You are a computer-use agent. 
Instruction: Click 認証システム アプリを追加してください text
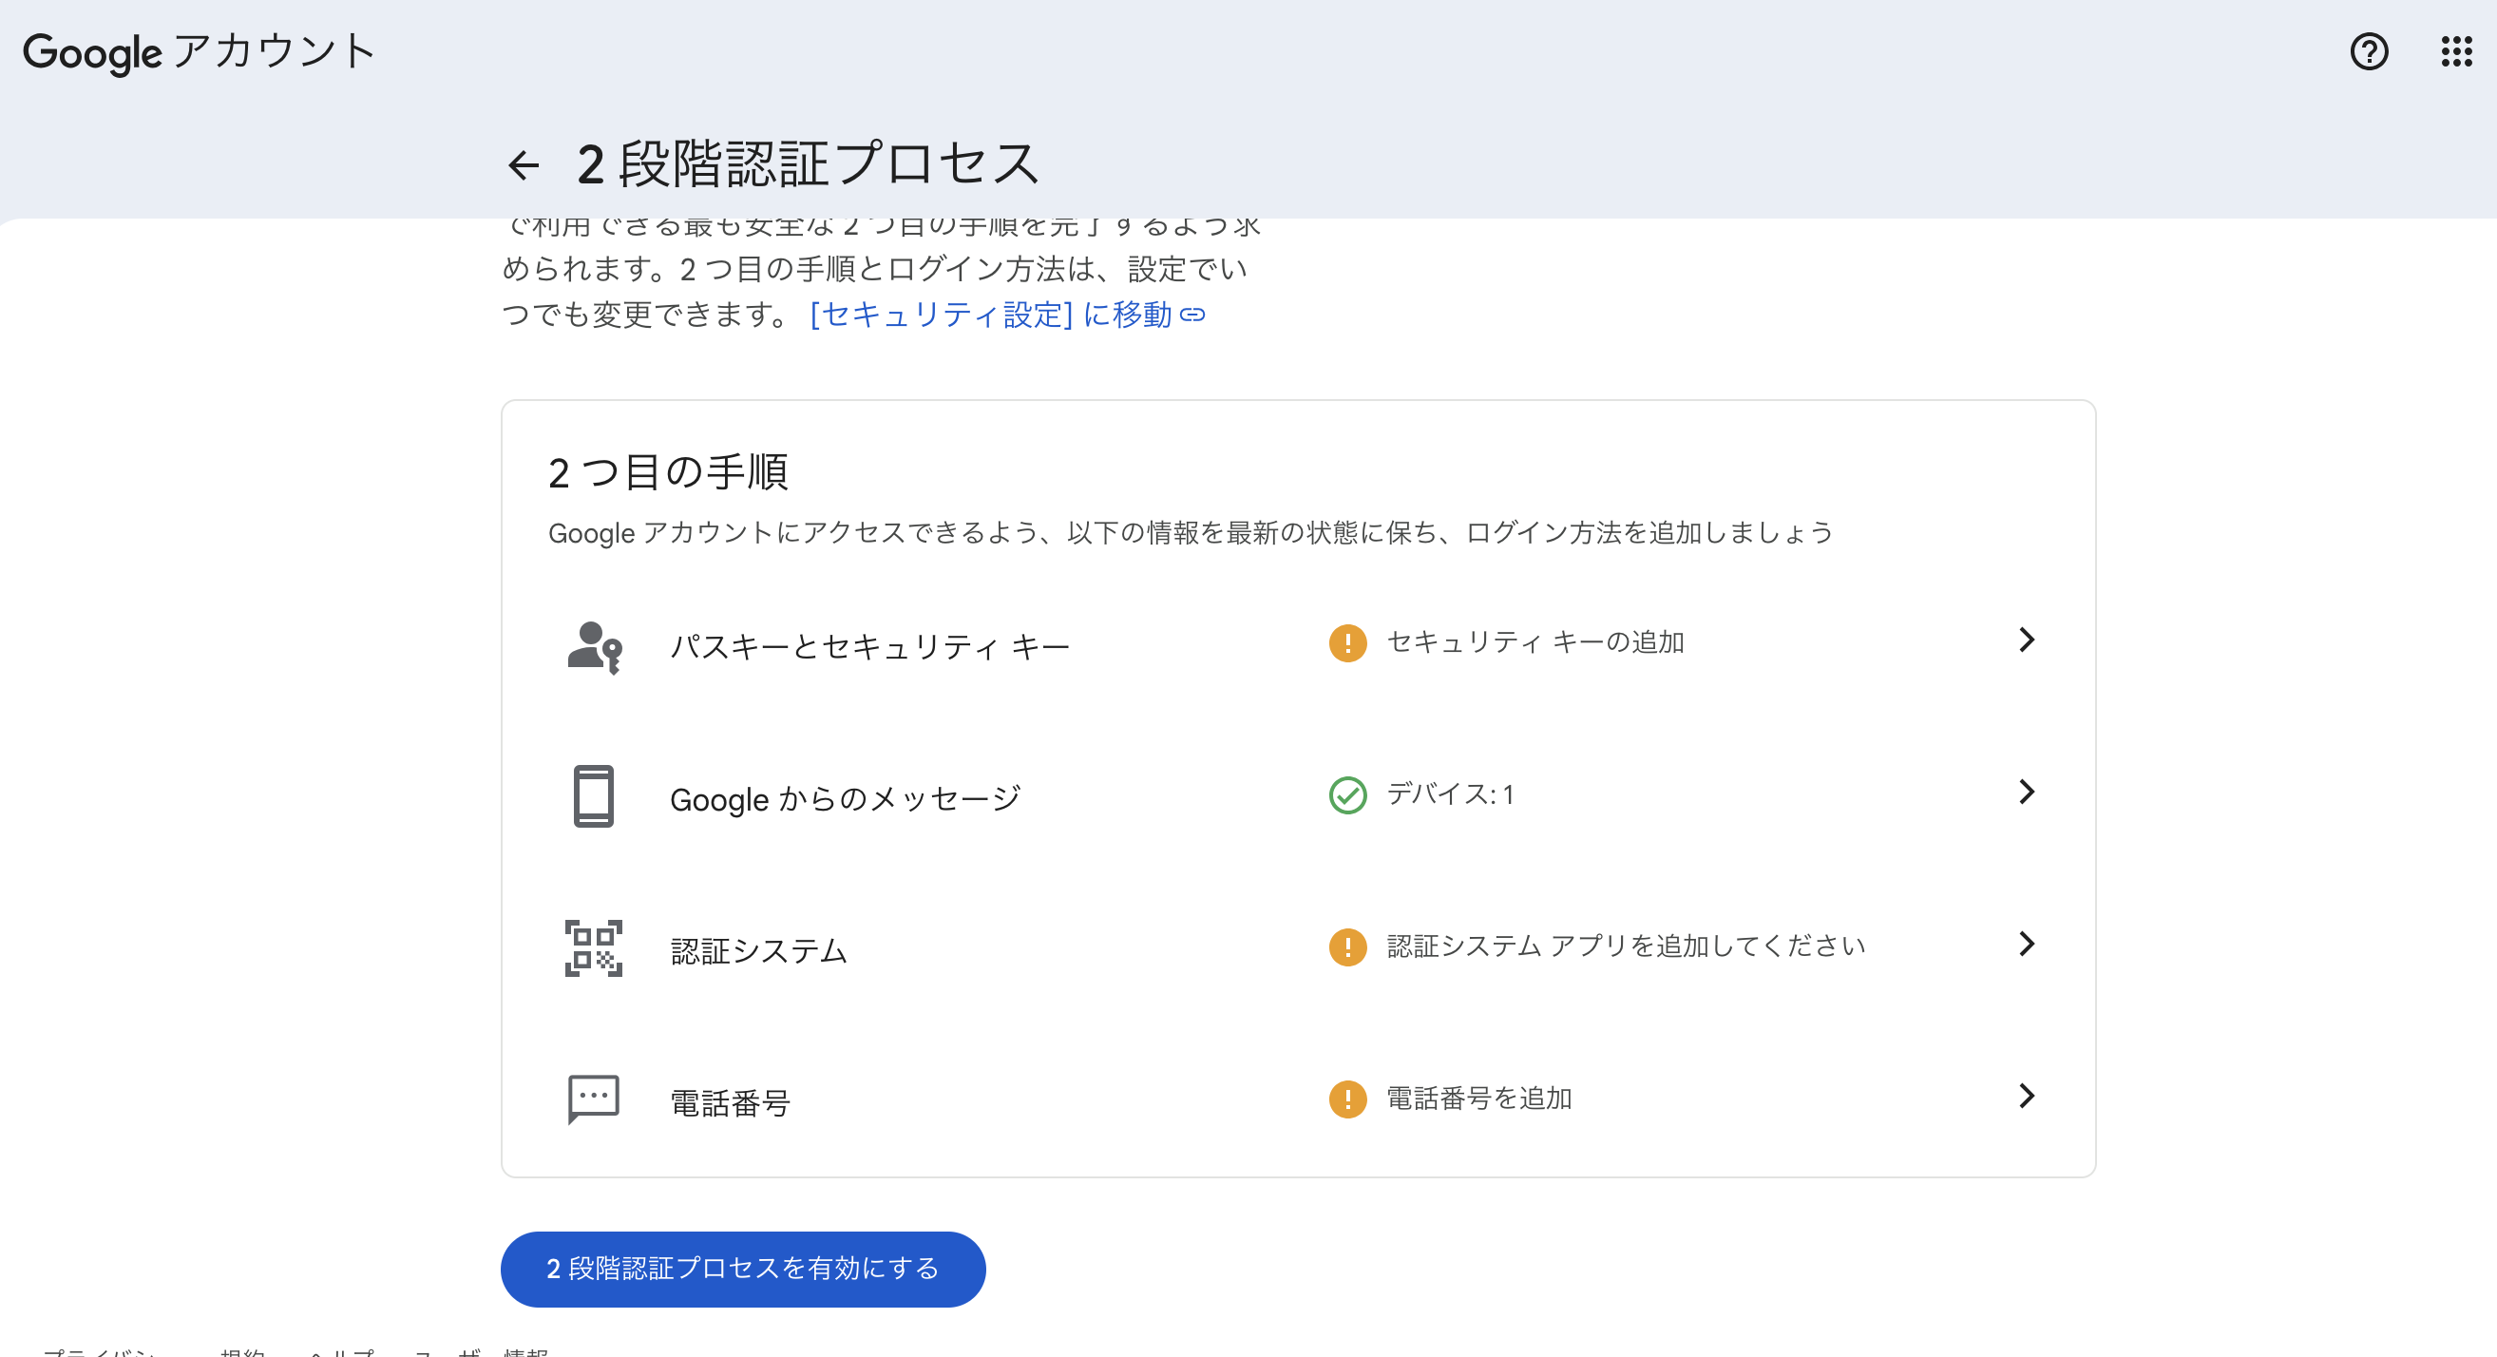pyautogui.click(x=1626, y=946)
